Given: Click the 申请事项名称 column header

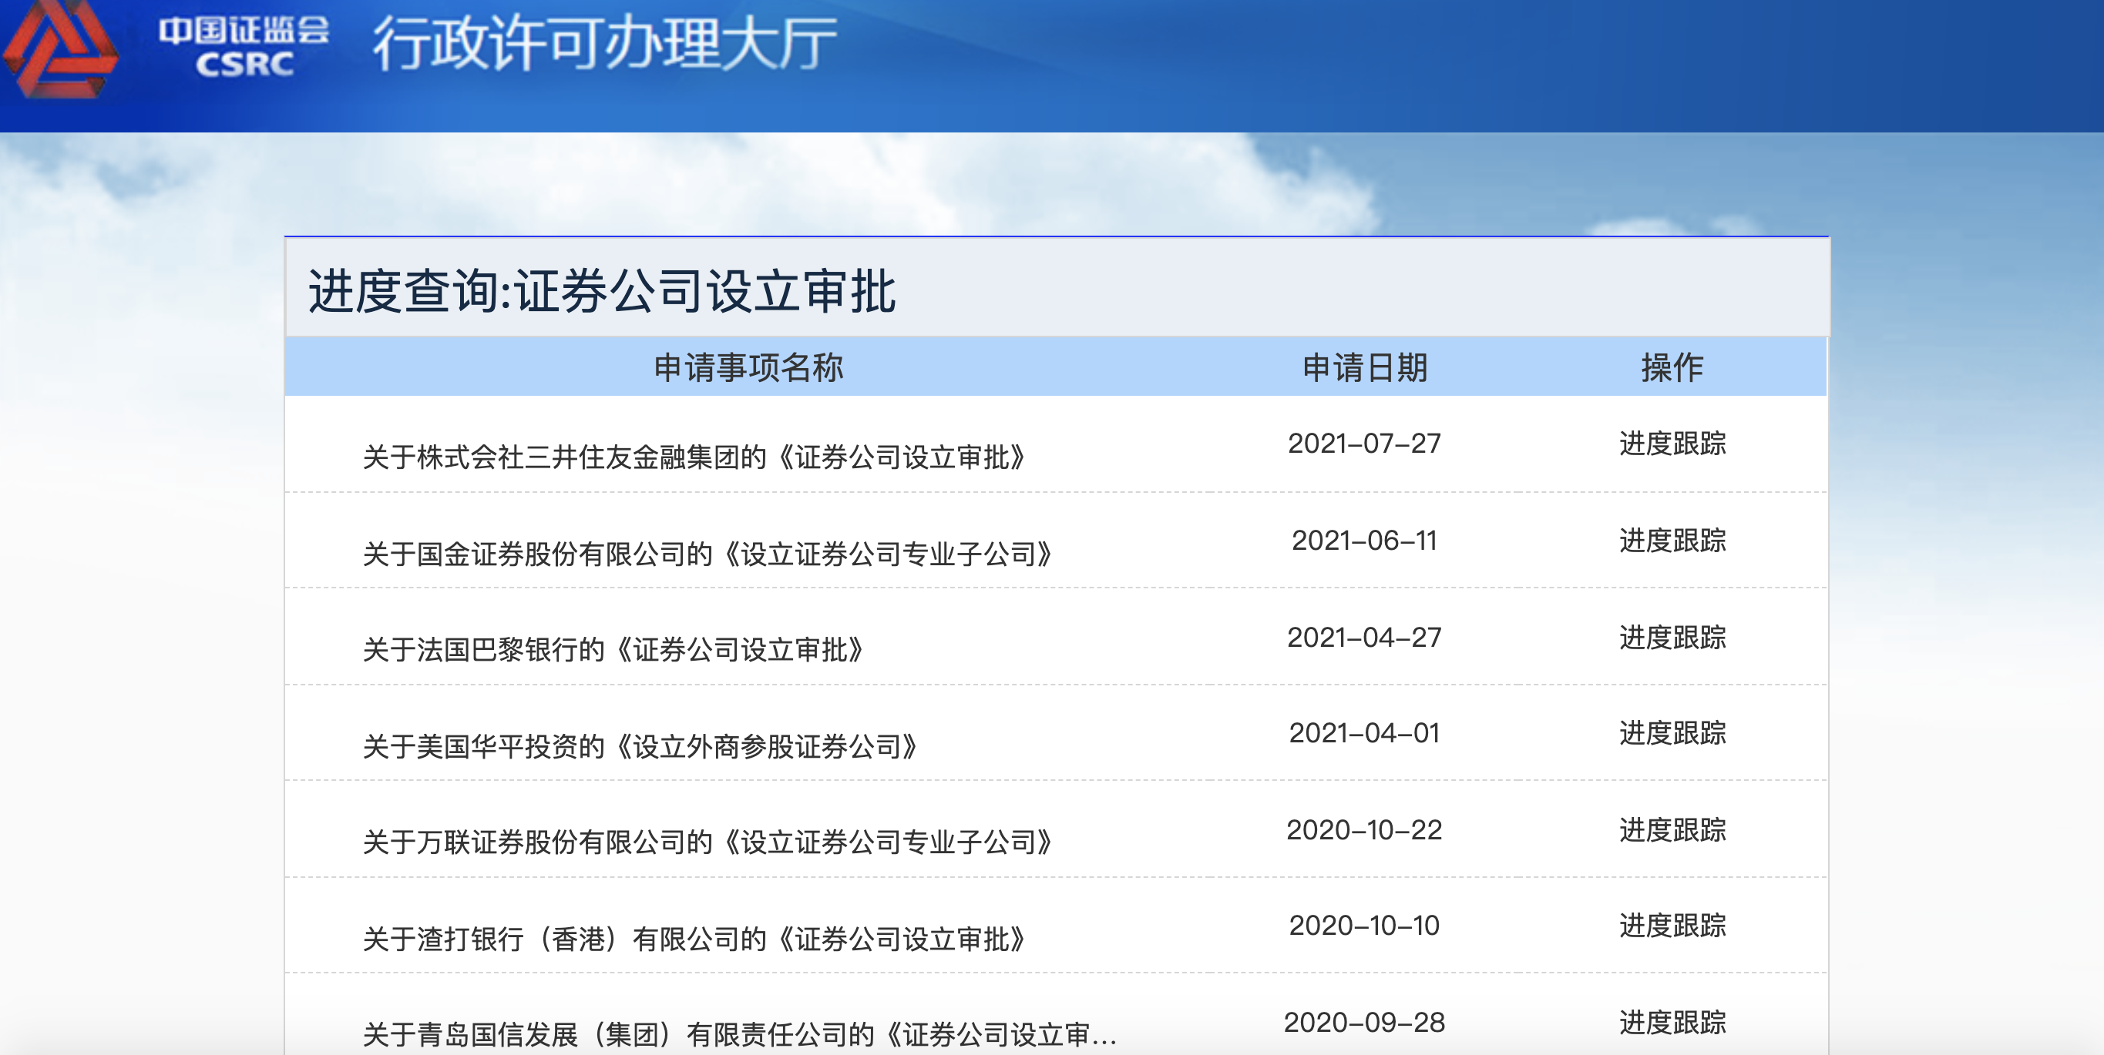Looking at the screenshot, I should pyautogui.click(x=748, y=367).
